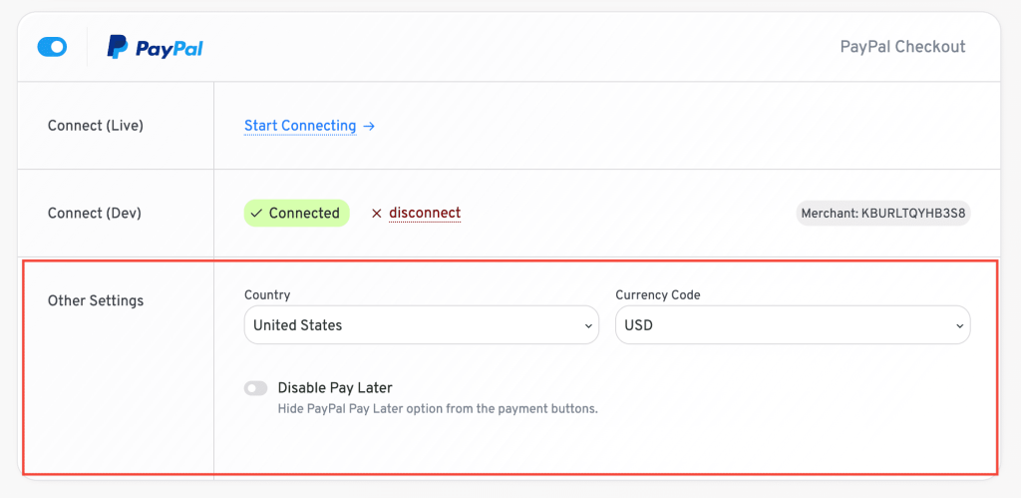The width and height of the screenshot is (1021, 498).
Task: Open the Country dropdown showing United States
Action: click(x=422, y=324)
